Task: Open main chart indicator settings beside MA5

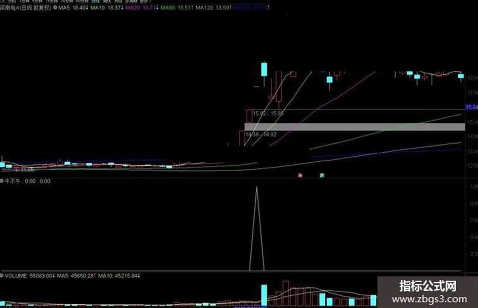Action: (55, 8)
